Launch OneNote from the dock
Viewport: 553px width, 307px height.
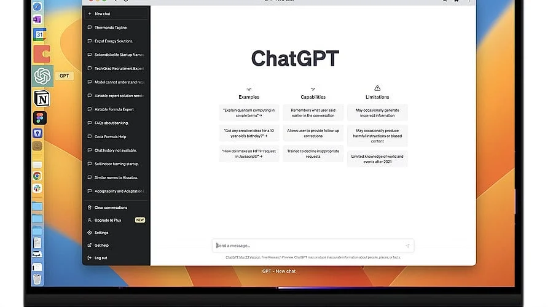(37, 20)
